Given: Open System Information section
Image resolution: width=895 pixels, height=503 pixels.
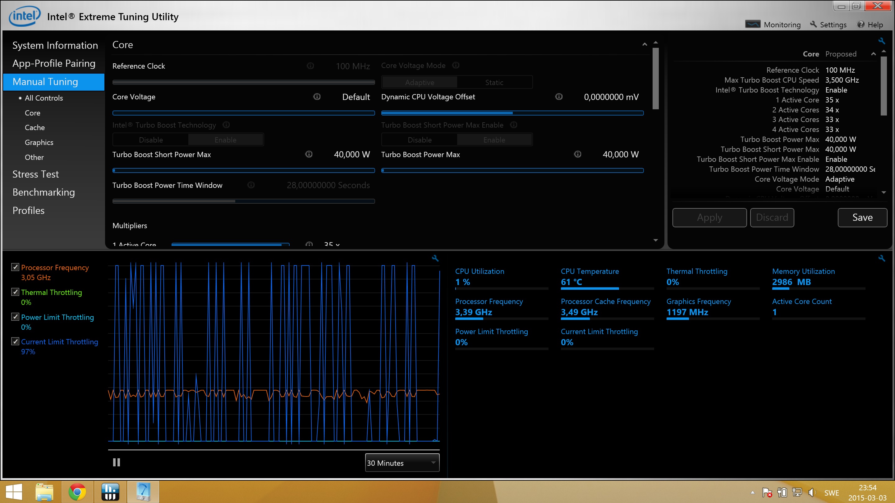Looking at the screenshot, I should [x=55, y=45].
